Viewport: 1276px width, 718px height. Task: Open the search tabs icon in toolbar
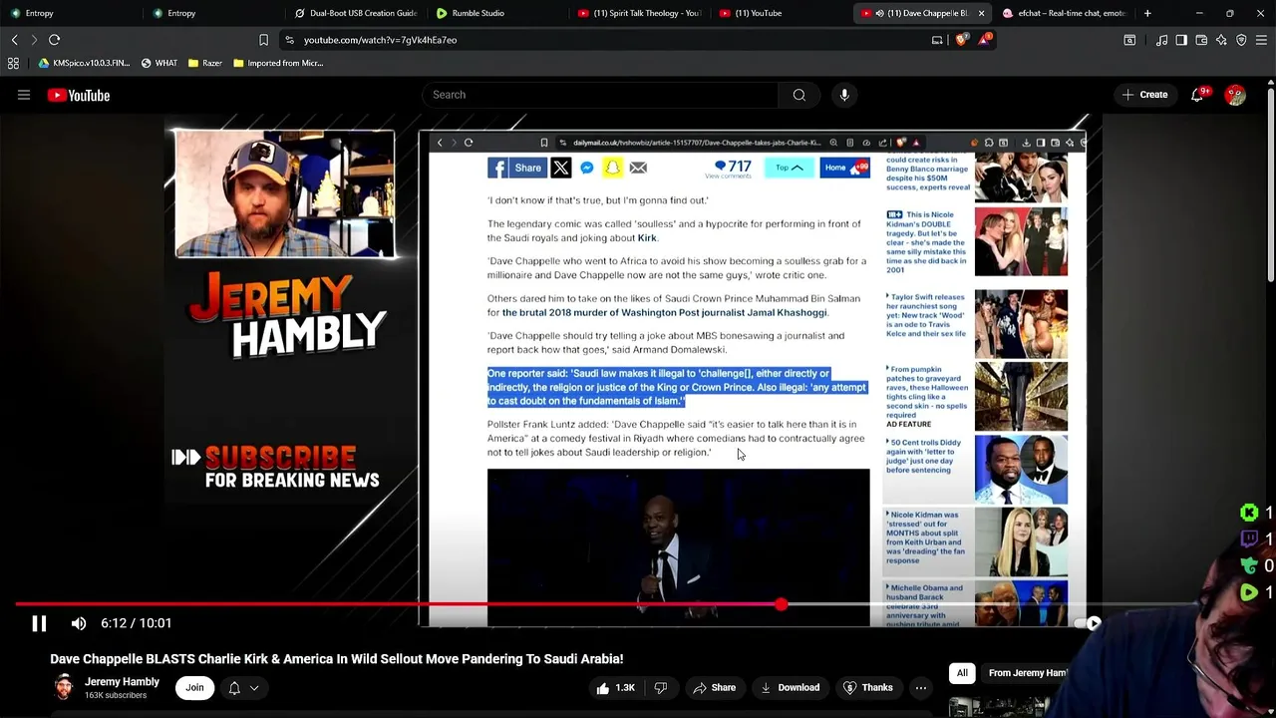point(1129,40)
